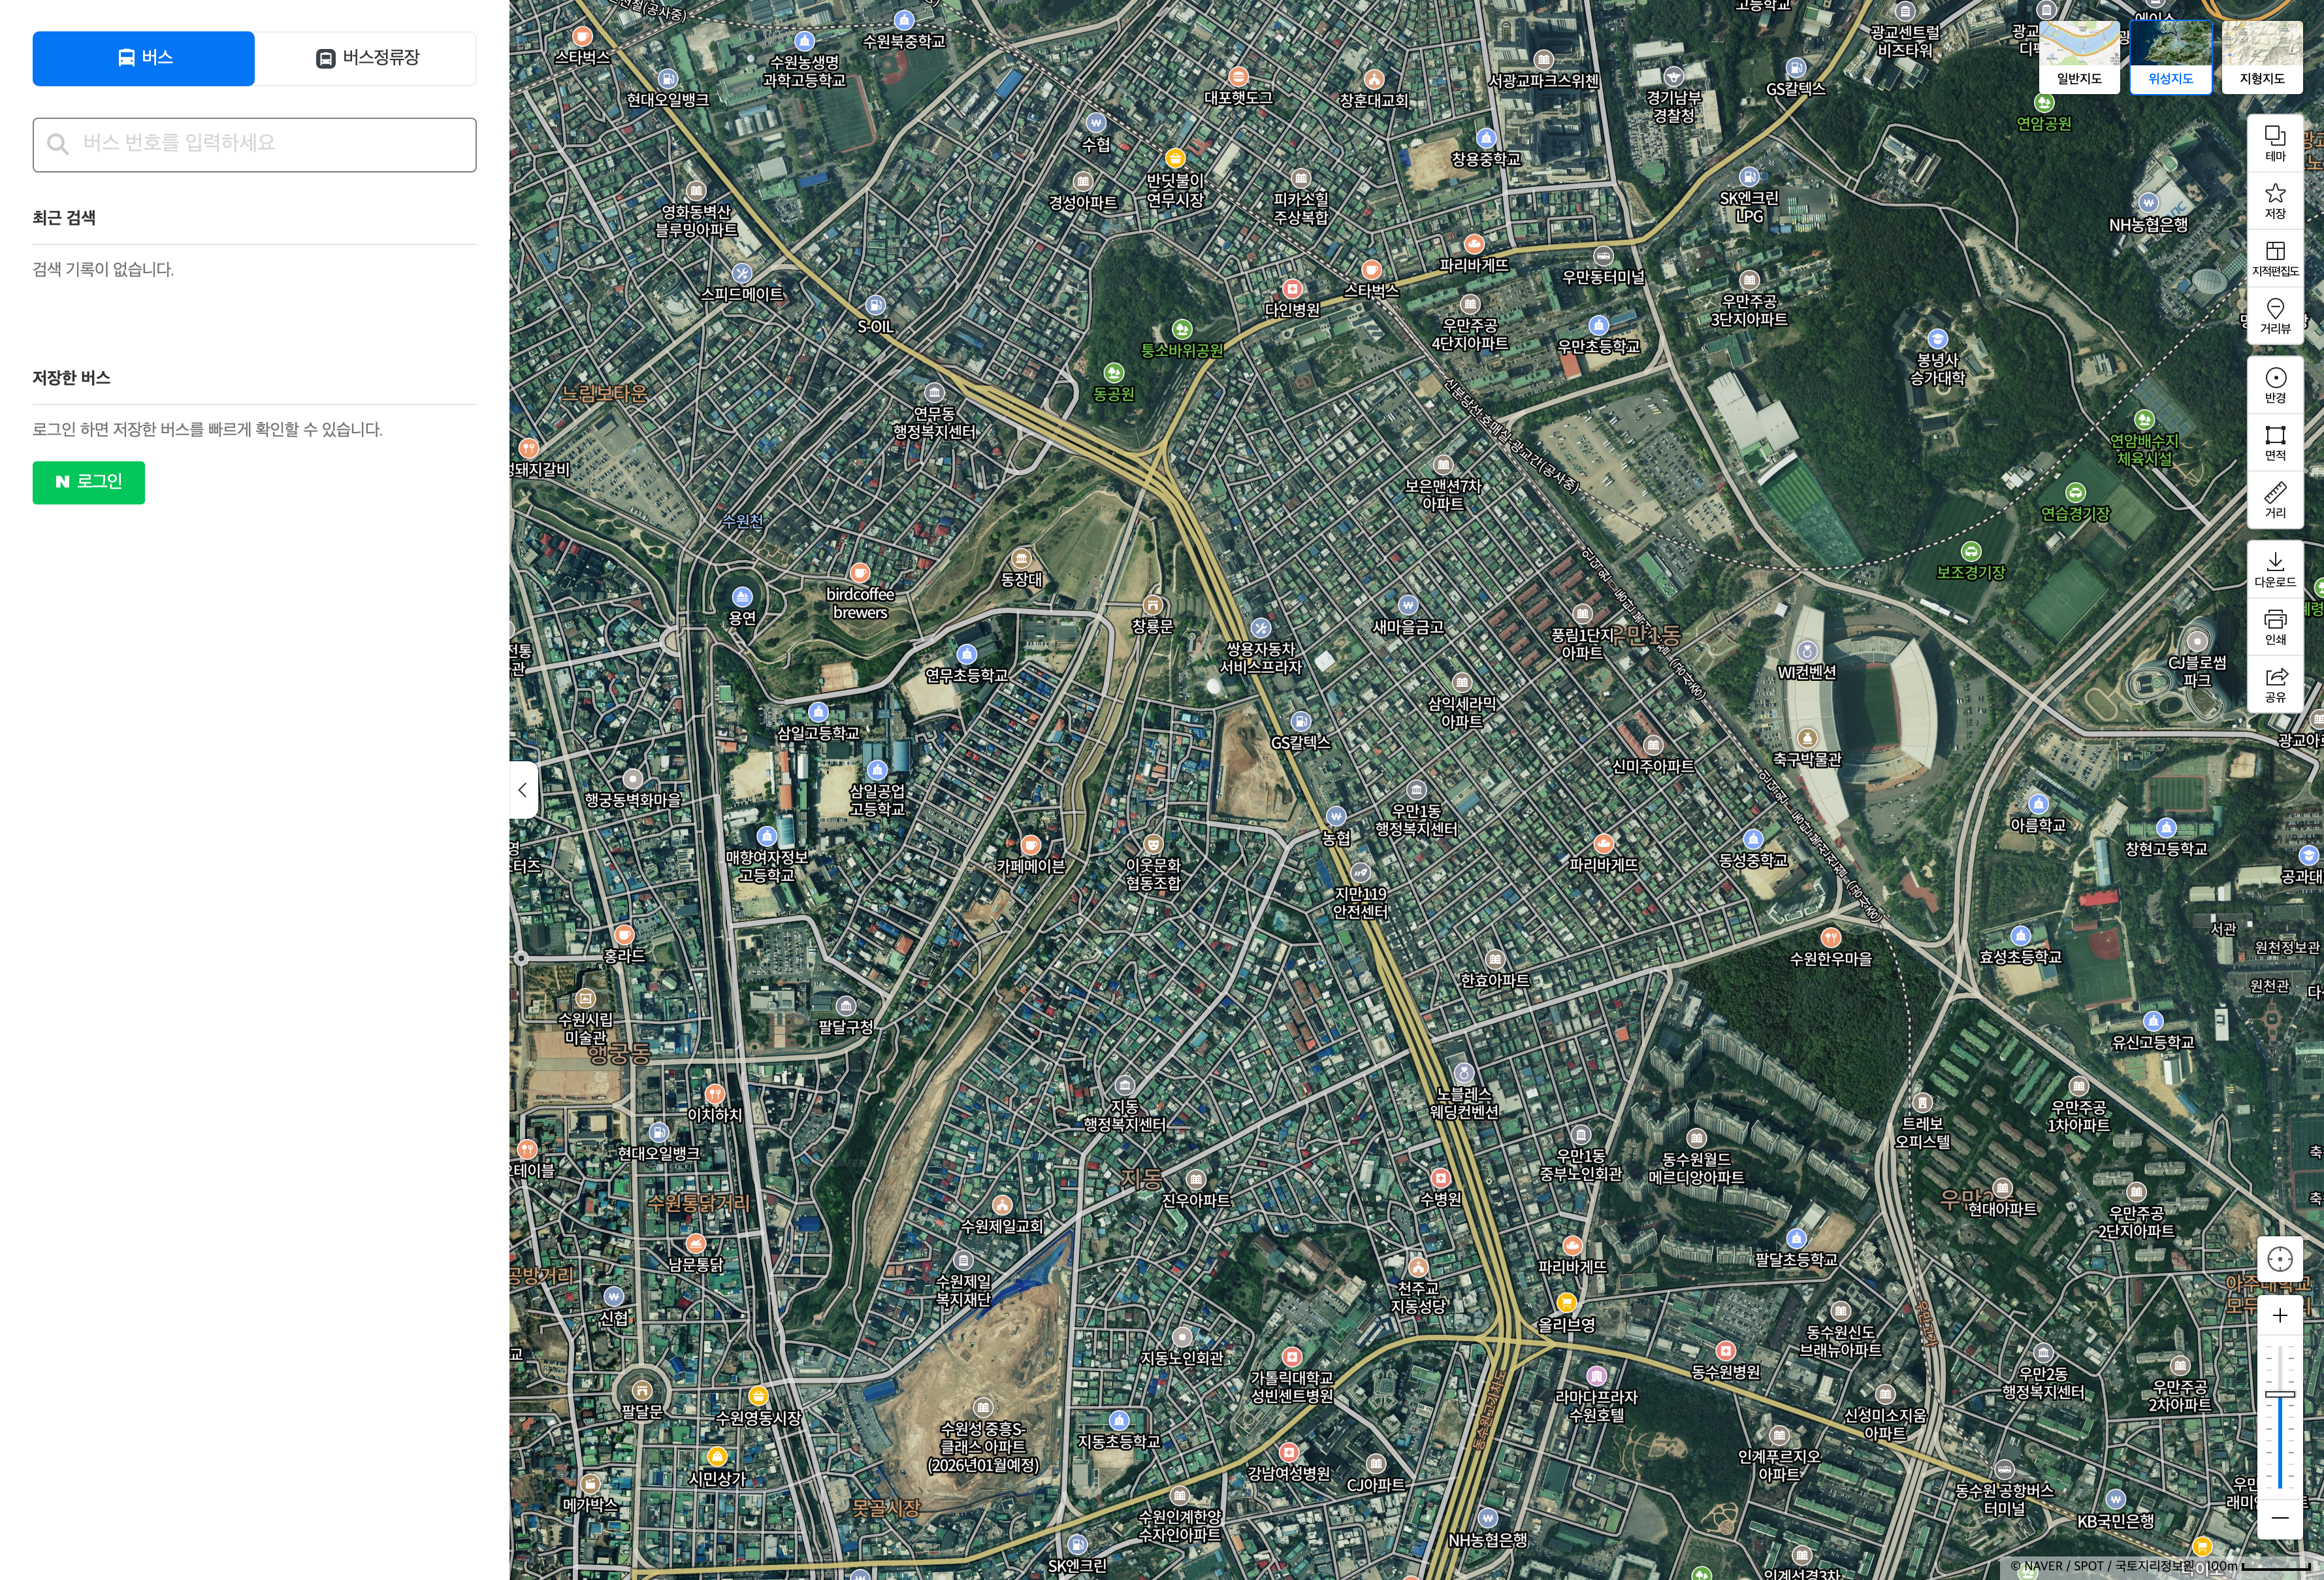This screenshot has height=1580, width=2324.
Task: Select the 반경 radius measurement tool
Action: (x=2275, y=384)
